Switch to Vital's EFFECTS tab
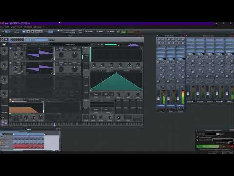 pos(24,44)
